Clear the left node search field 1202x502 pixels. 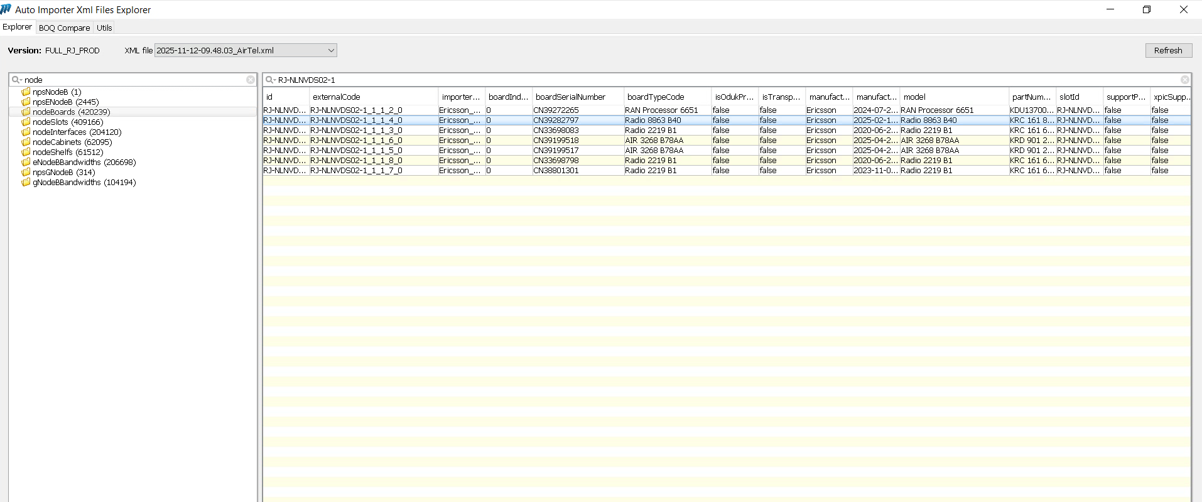(x=250, y=80)
